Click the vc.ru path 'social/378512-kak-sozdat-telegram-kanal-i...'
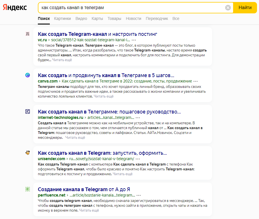Screen dimensions: 259x219 91,40
